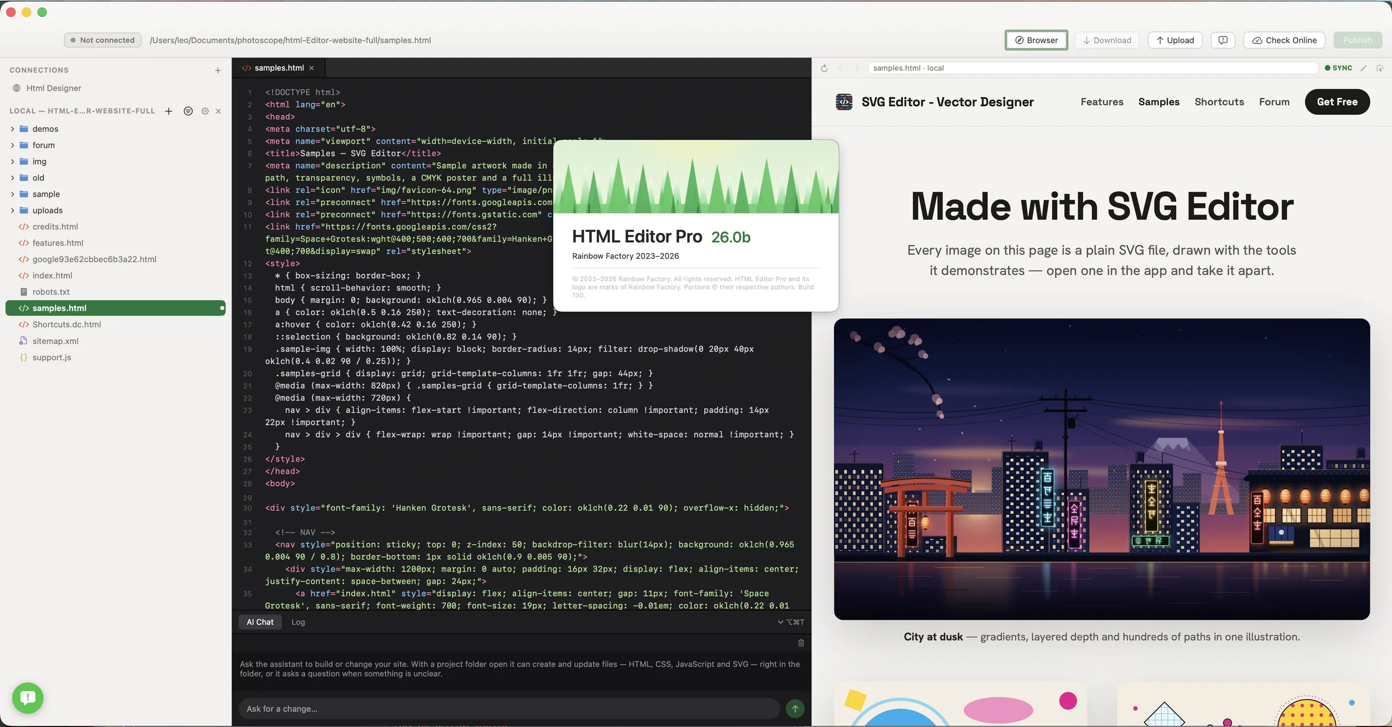This screenshot has width=1392, height=727.
Task: Expand the forum folder
Action: (x=12, y=145)
